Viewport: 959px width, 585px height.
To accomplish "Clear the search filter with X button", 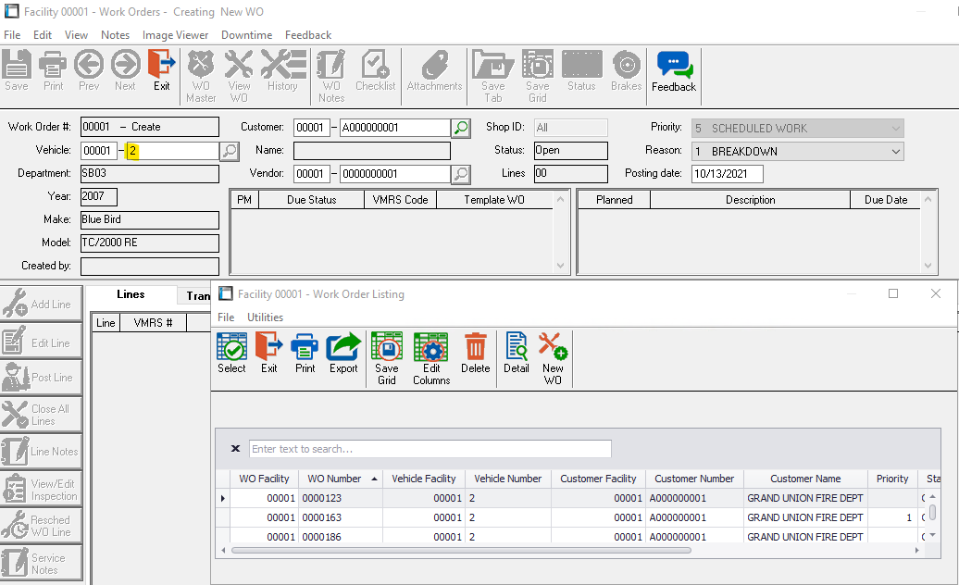I will (x=235, y=449).
